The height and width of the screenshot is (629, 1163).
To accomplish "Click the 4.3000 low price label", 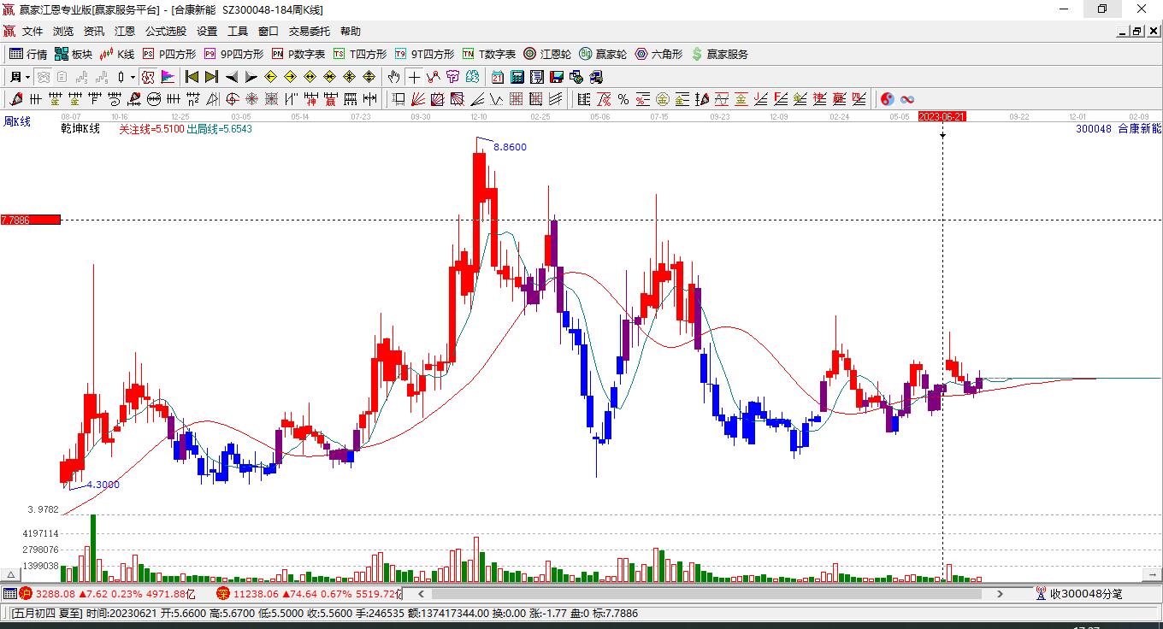I will point(103,485).
